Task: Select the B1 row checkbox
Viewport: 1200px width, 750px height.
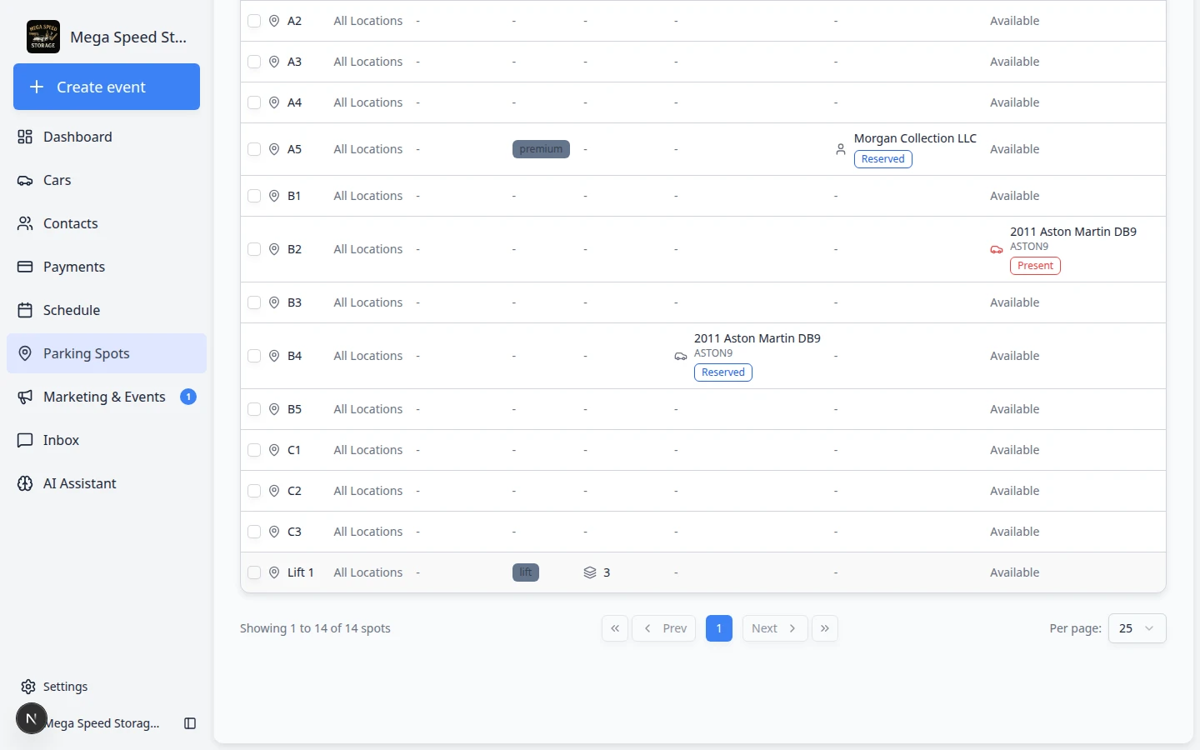Action: click(254, 196)
